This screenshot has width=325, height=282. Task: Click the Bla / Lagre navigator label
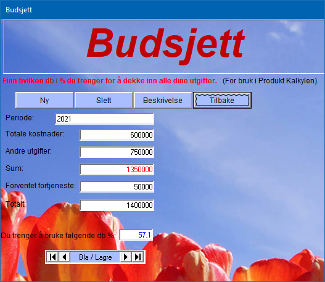coord(95,257)
